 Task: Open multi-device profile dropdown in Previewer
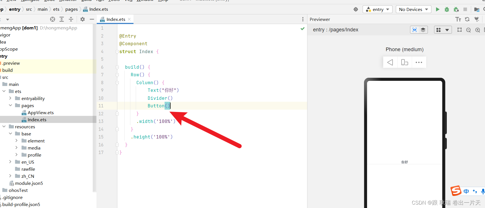tap(443, 30)
